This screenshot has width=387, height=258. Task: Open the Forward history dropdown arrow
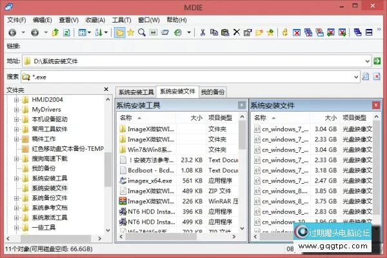[46, 32]
